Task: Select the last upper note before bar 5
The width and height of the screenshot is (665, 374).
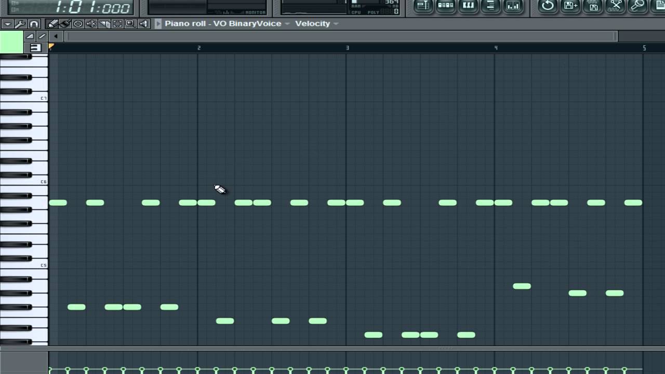Action: pyautogui.click(x=633, y=203)
